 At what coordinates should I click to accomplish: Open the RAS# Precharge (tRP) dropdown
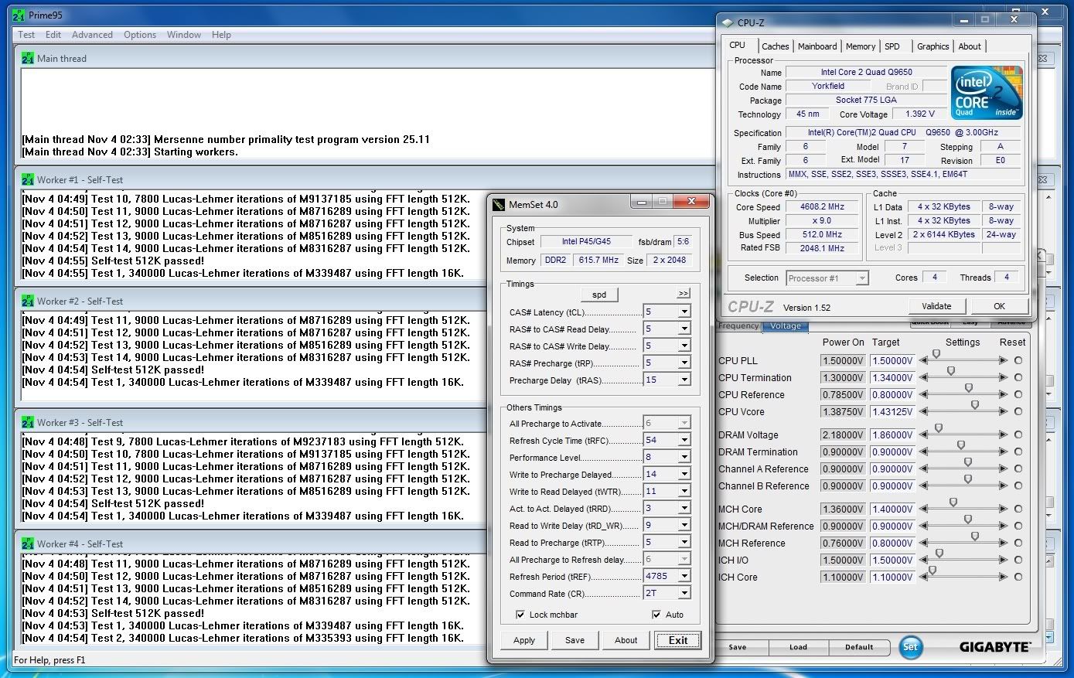point(684,363)
